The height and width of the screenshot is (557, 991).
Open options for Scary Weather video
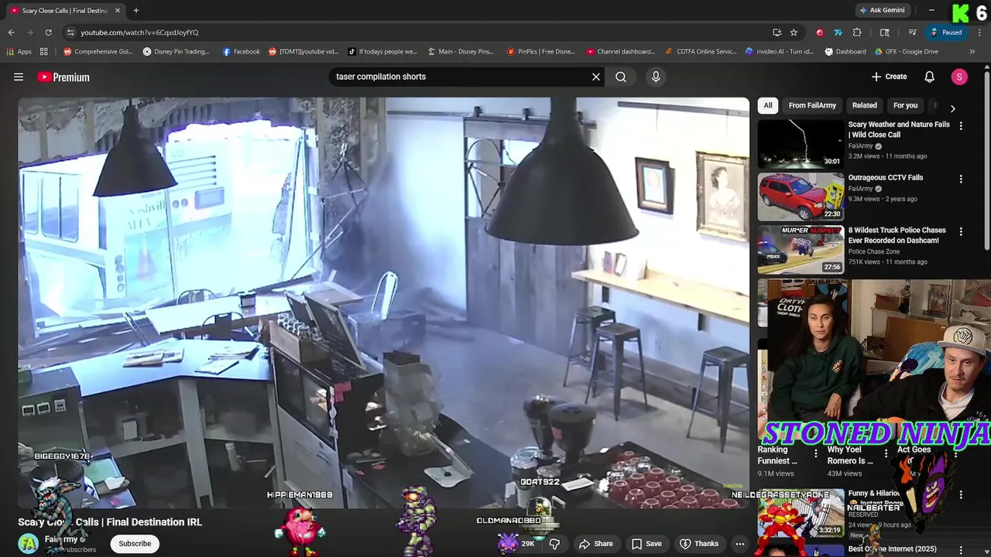[x=961, y=125]
